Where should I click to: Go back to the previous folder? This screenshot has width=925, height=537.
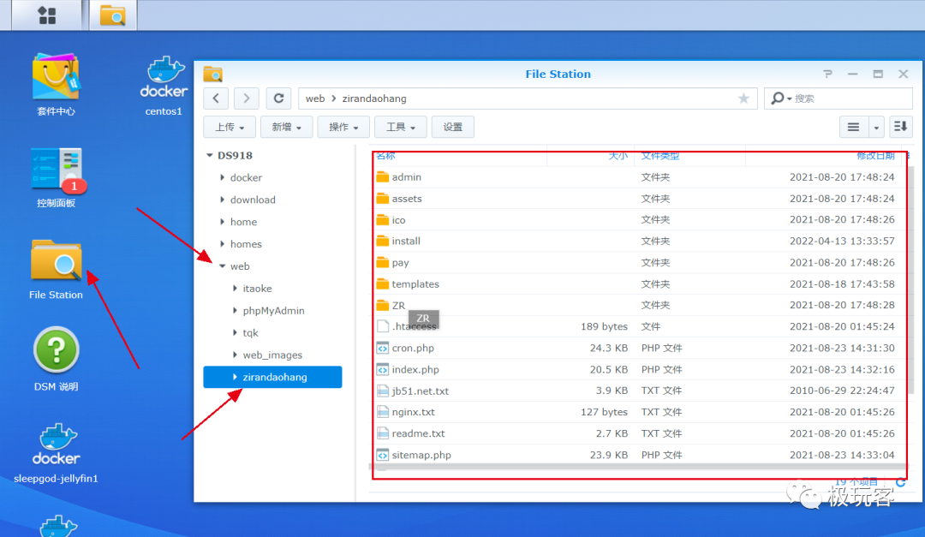(216, 98)
